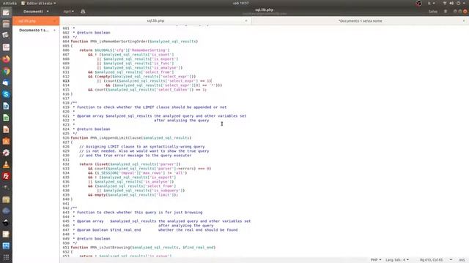Open the file manager in dock
Viewport: 469px width, 263px height.
[x=6, y=24]
